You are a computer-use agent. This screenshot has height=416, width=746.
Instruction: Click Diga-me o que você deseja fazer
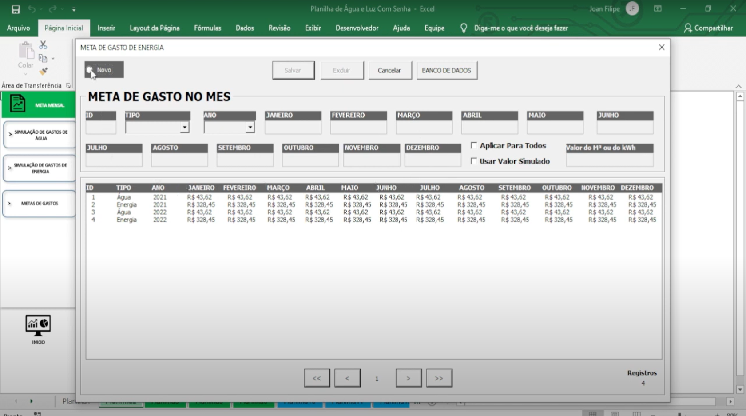click(x=521, y=28)
